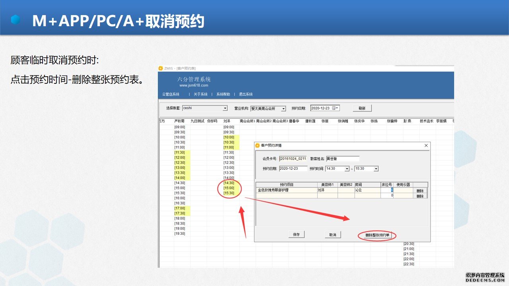
Task: Click the 金色玫瑰秀眼部护理 project cell
Action: pos(286,190)
